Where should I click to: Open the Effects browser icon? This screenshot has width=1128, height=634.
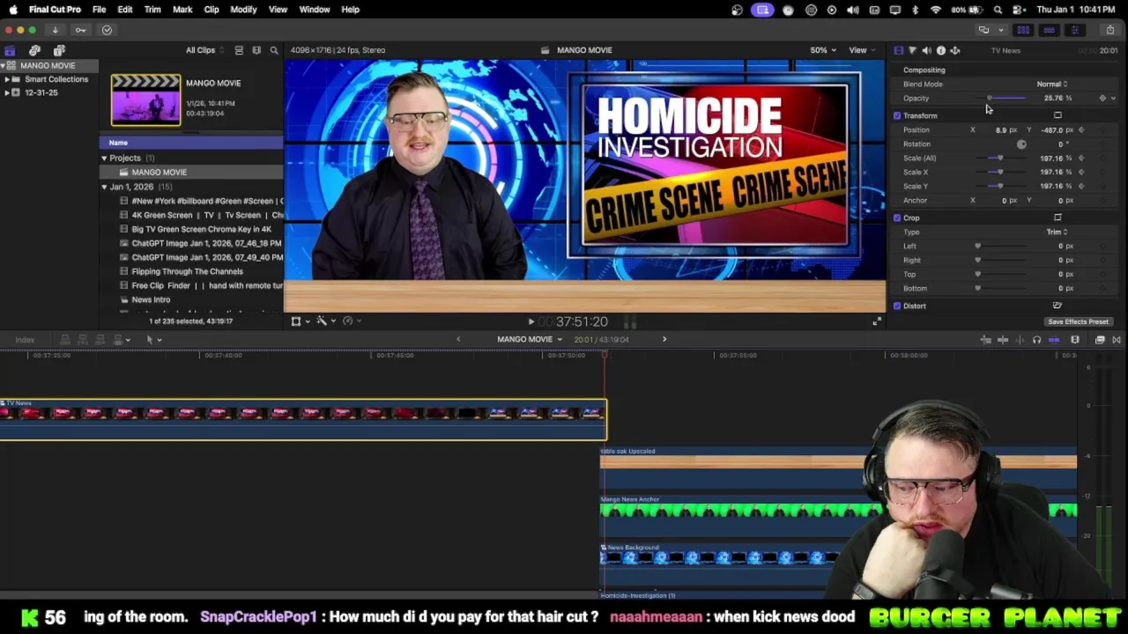tap(1100, 340)
